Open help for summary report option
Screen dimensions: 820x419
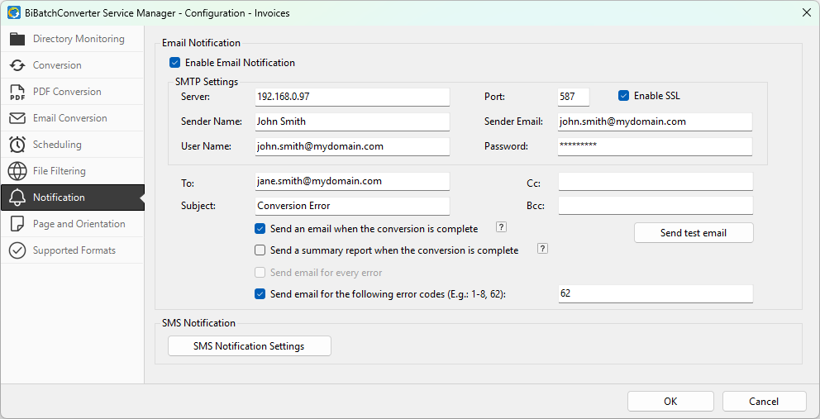click(543, 249)
